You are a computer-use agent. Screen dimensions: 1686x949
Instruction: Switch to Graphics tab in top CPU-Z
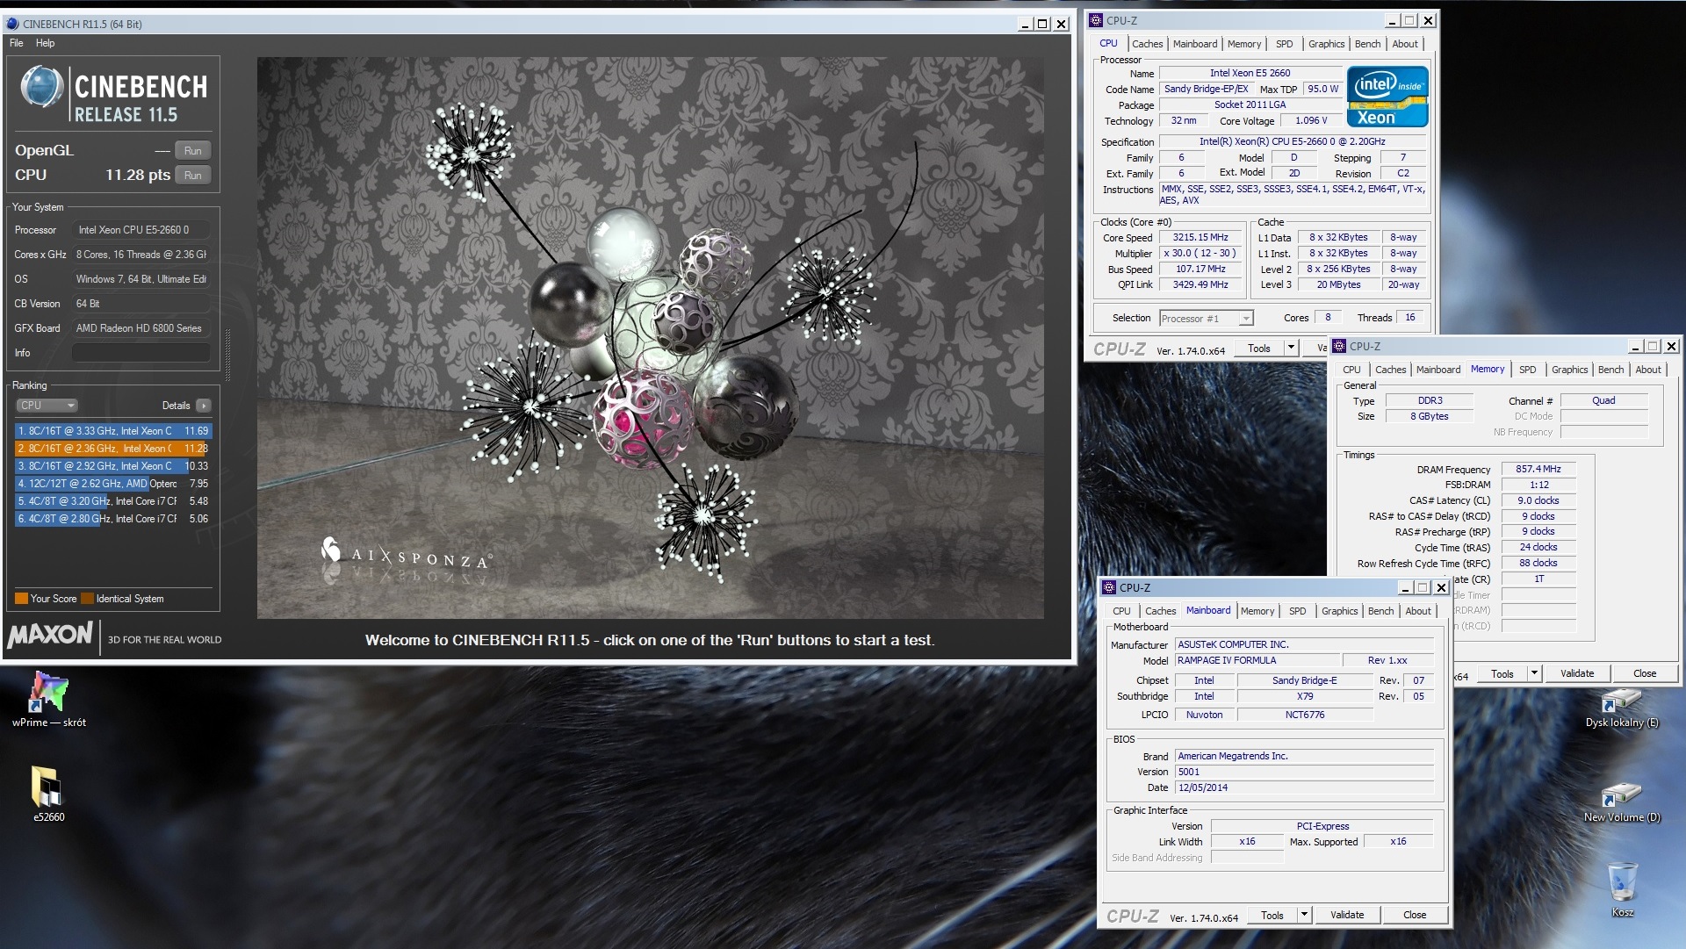click(1326, 44)
